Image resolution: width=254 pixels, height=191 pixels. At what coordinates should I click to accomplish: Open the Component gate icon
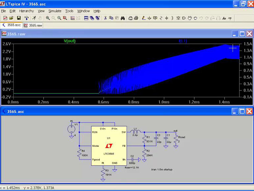(184, 18)
